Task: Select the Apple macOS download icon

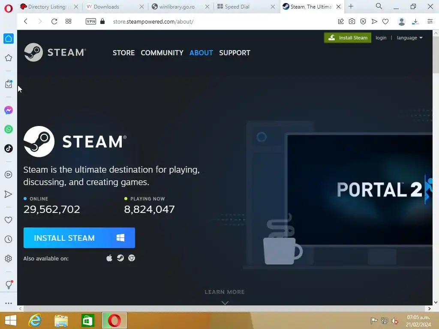Action: [x=109, y=258]
